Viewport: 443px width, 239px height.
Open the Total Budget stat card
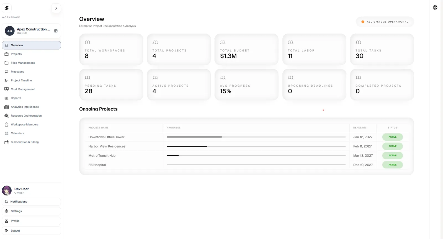246,49
